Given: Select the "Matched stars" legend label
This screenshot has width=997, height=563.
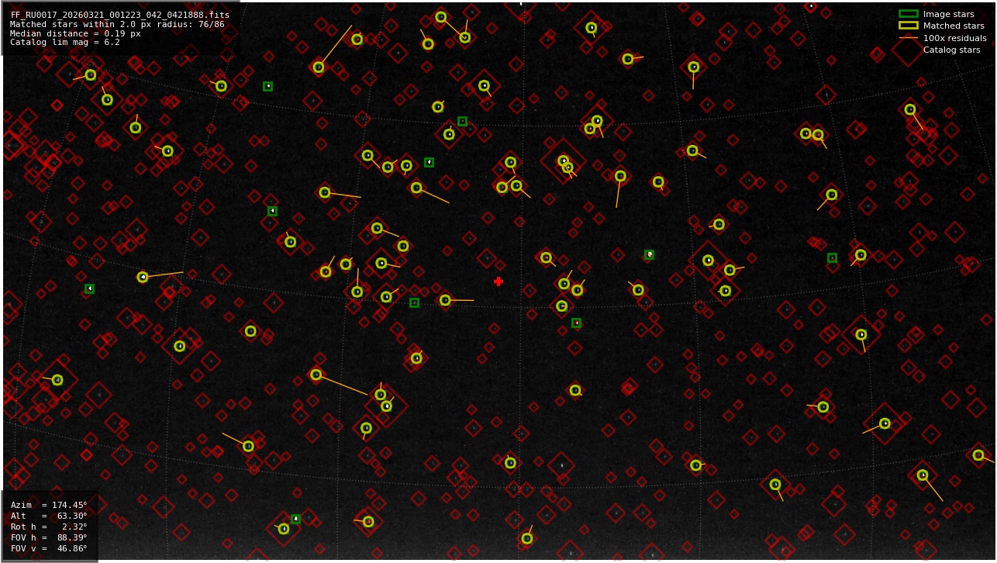Looking at the screenshot, I should pyautogui.click(x=954, y=26).
